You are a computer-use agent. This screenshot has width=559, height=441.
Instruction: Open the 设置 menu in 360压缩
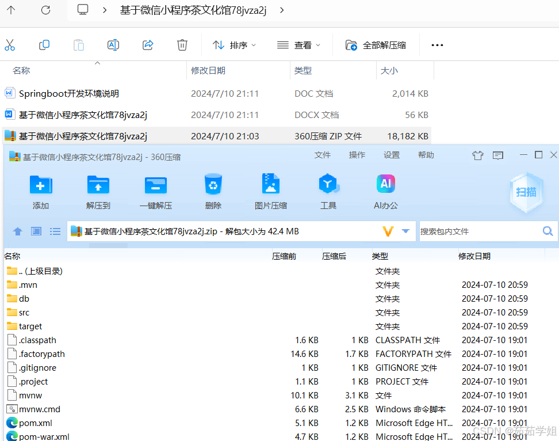click(392, 155)
